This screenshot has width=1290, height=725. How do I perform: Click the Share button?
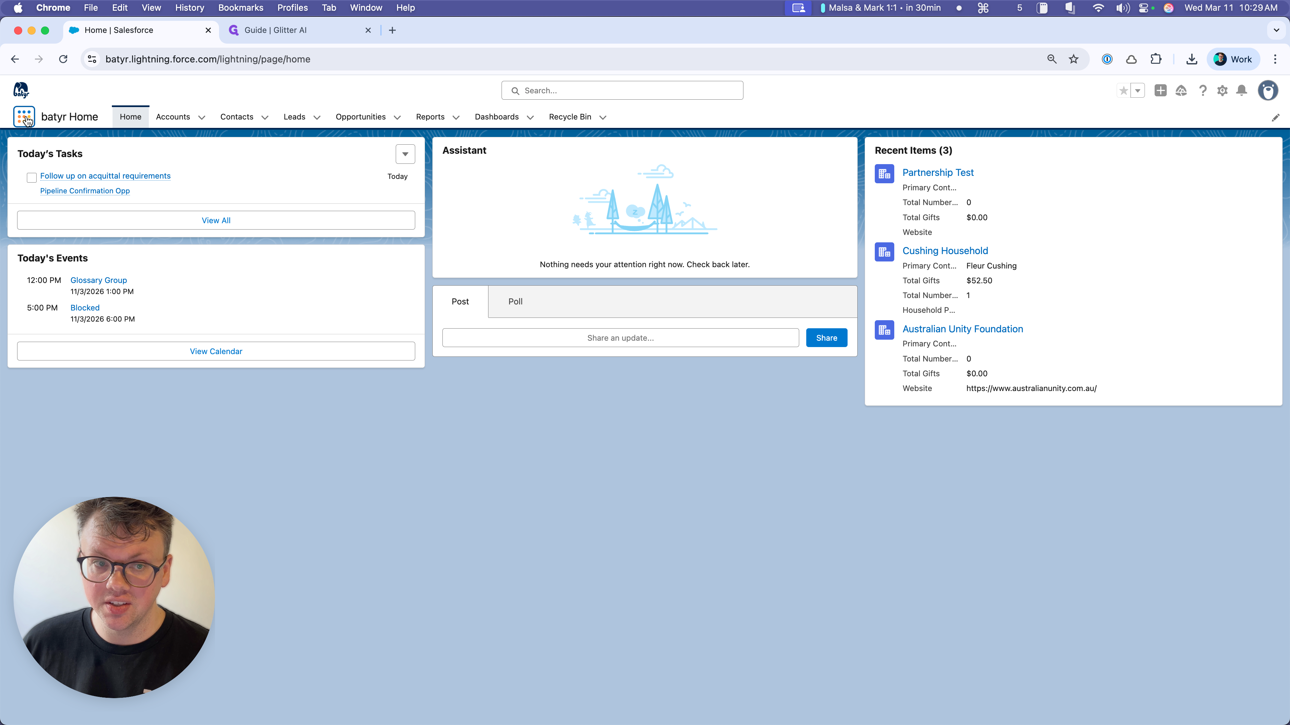coord(826,338)
